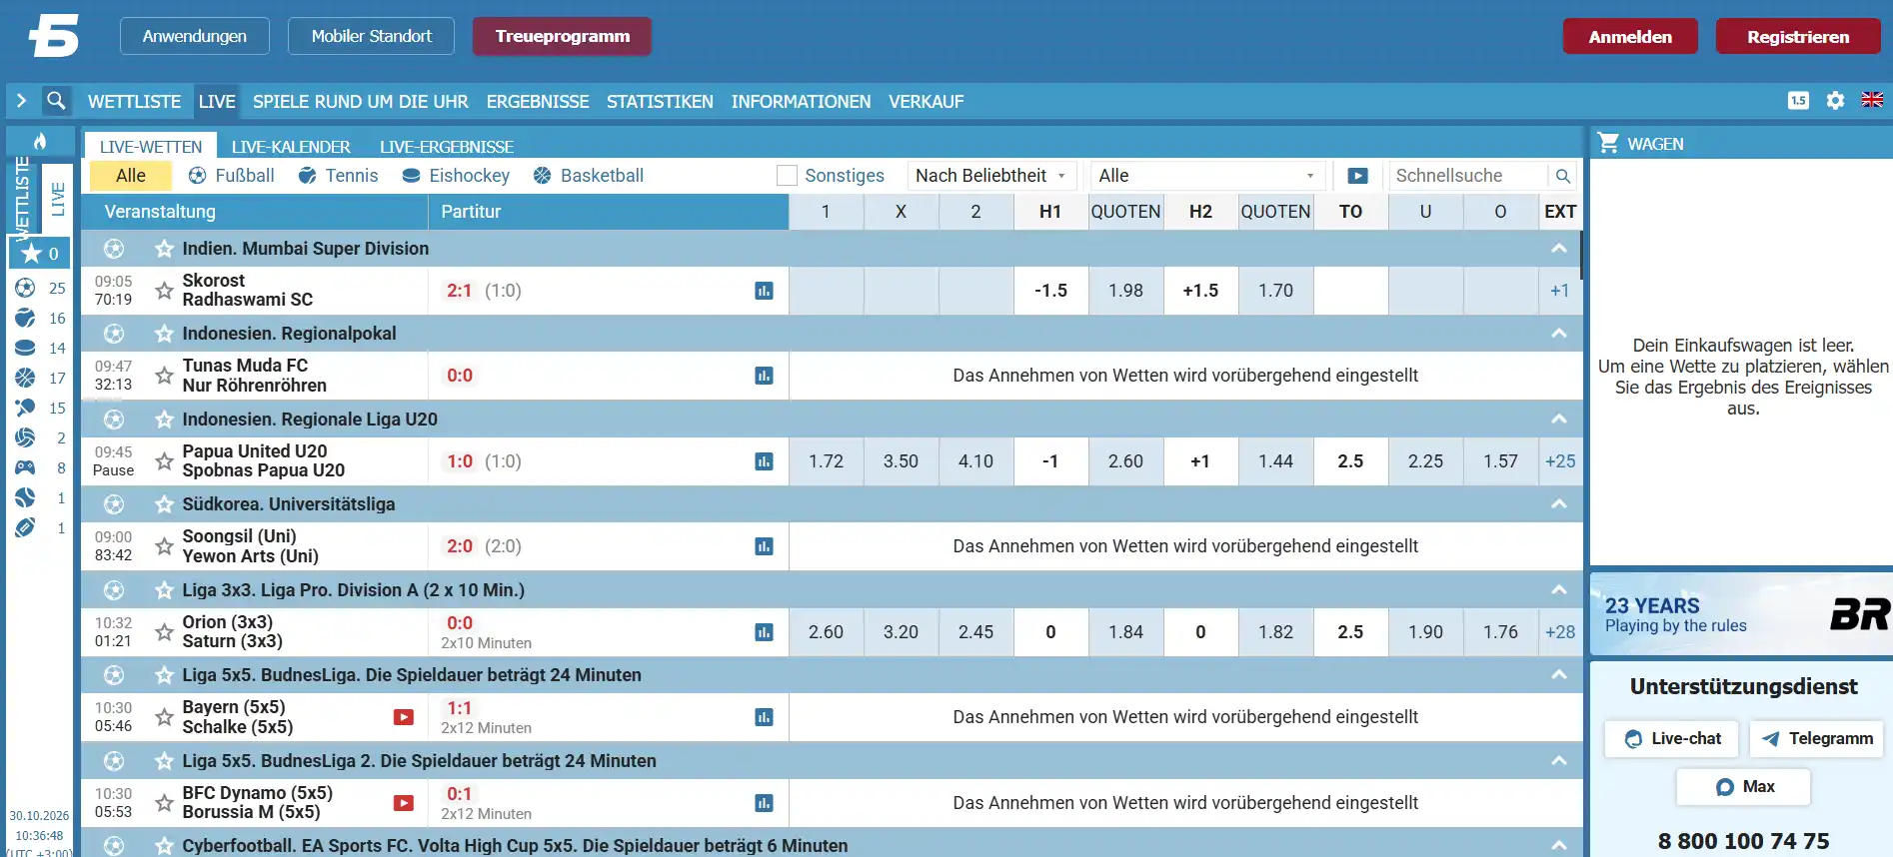Open statistics for Orion (3x3) match

pyautogui.click(x=764, y=632)
